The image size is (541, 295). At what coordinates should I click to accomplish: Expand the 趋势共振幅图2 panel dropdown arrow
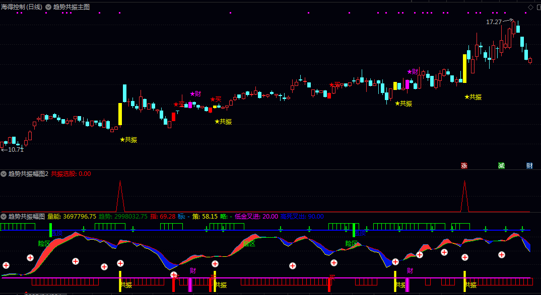[x=4, y=174]
